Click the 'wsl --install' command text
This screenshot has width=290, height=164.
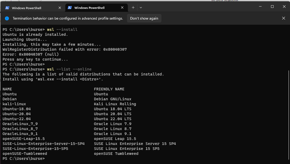coord(62,30)
